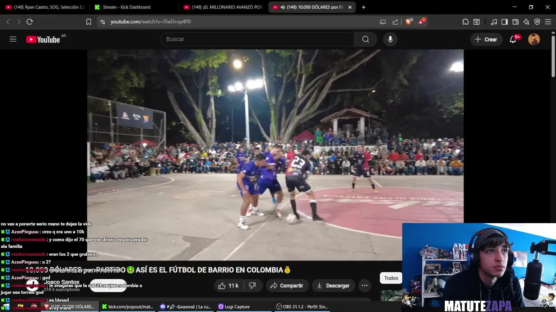
Task: Open the media control music note icon
Action: point(494,22)
